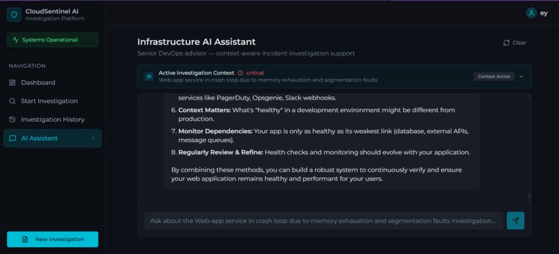
Task: Expand the Active Investigation Context chevron
Action: [x=522, y=77]
